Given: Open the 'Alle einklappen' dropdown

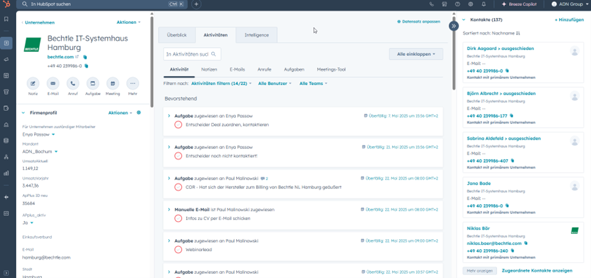Looking at the screenshot, I should click(416, 54).
